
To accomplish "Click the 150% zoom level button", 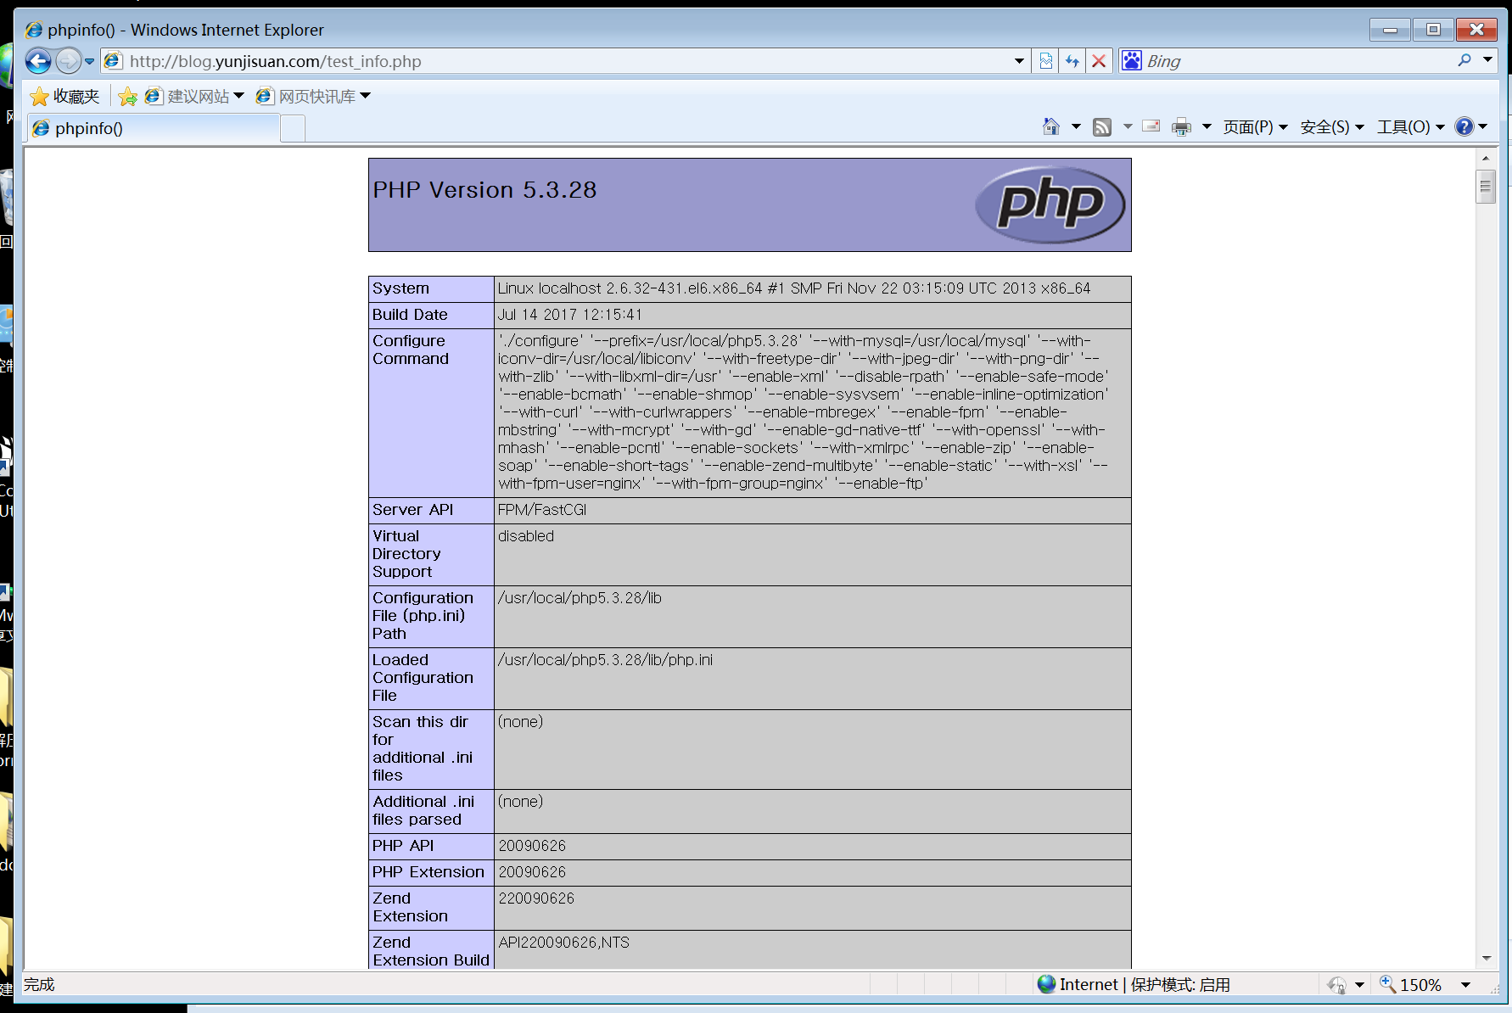I will pyautogui.click(x=1411, y=985).
